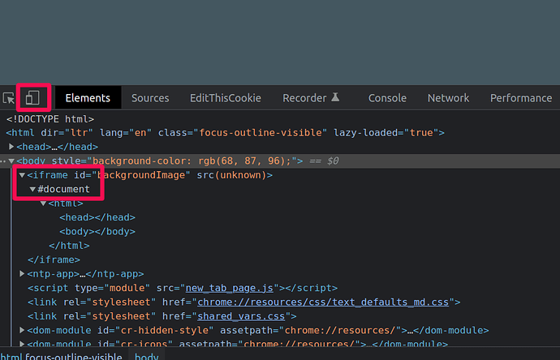This screenshot has width=560, height=360.
Task: Collapse the iframe backgroundImage node
Action: pyautogui.click(x=23, y=175)
